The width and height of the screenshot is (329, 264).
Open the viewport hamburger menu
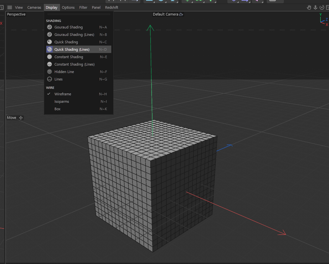tap(10, 7)
